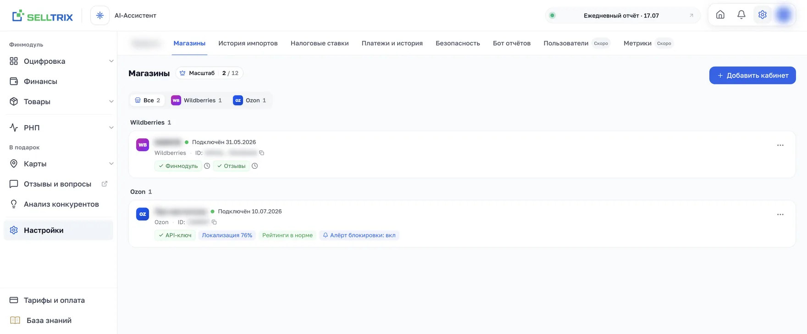
Task: Open notifications bell icon
Action: (x=741, y=15)
